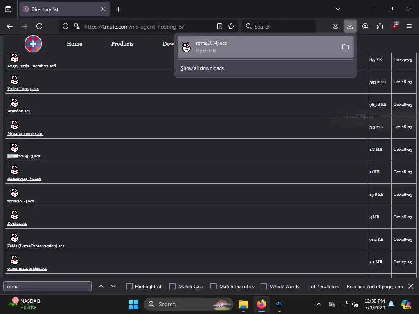Click the agent icon above Video Tricorp.acs
Viewport: 419px width, 314px height.
[x=14, y=80]
